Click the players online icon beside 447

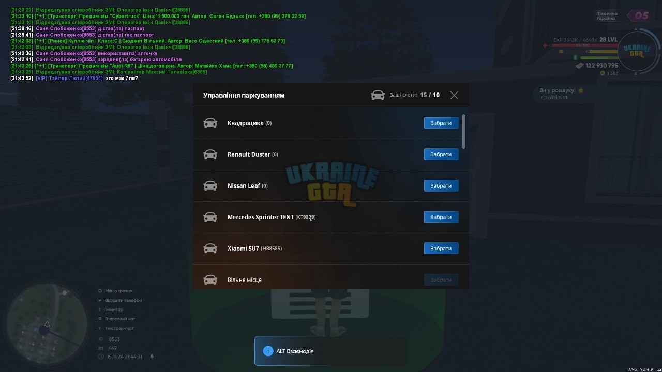coord(101,348)
